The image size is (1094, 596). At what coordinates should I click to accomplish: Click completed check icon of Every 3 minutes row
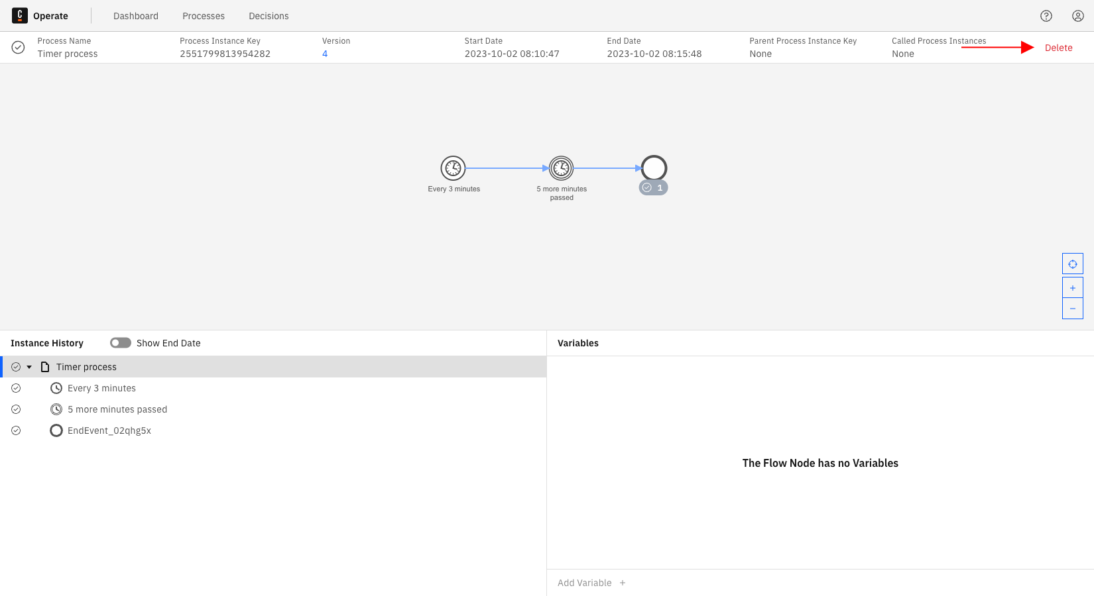coord(16,388)
